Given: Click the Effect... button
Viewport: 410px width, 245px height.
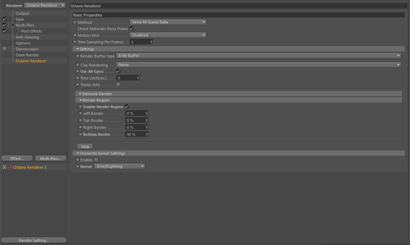Looking at the screenshot, I should 17,159.
